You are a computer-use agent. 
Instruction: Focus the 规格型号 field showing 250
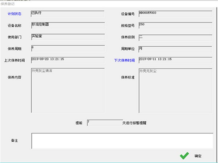point(175,26)
